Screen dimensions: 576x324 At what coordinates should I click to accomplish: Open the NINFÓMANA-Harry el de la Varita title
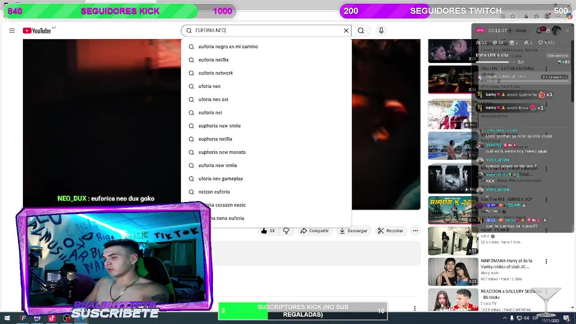click(506, 264)
